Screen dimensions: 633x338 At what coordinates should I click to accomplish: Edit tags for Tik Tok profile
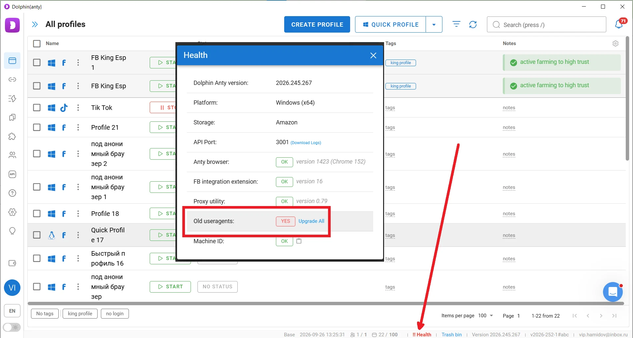point(390,108)
